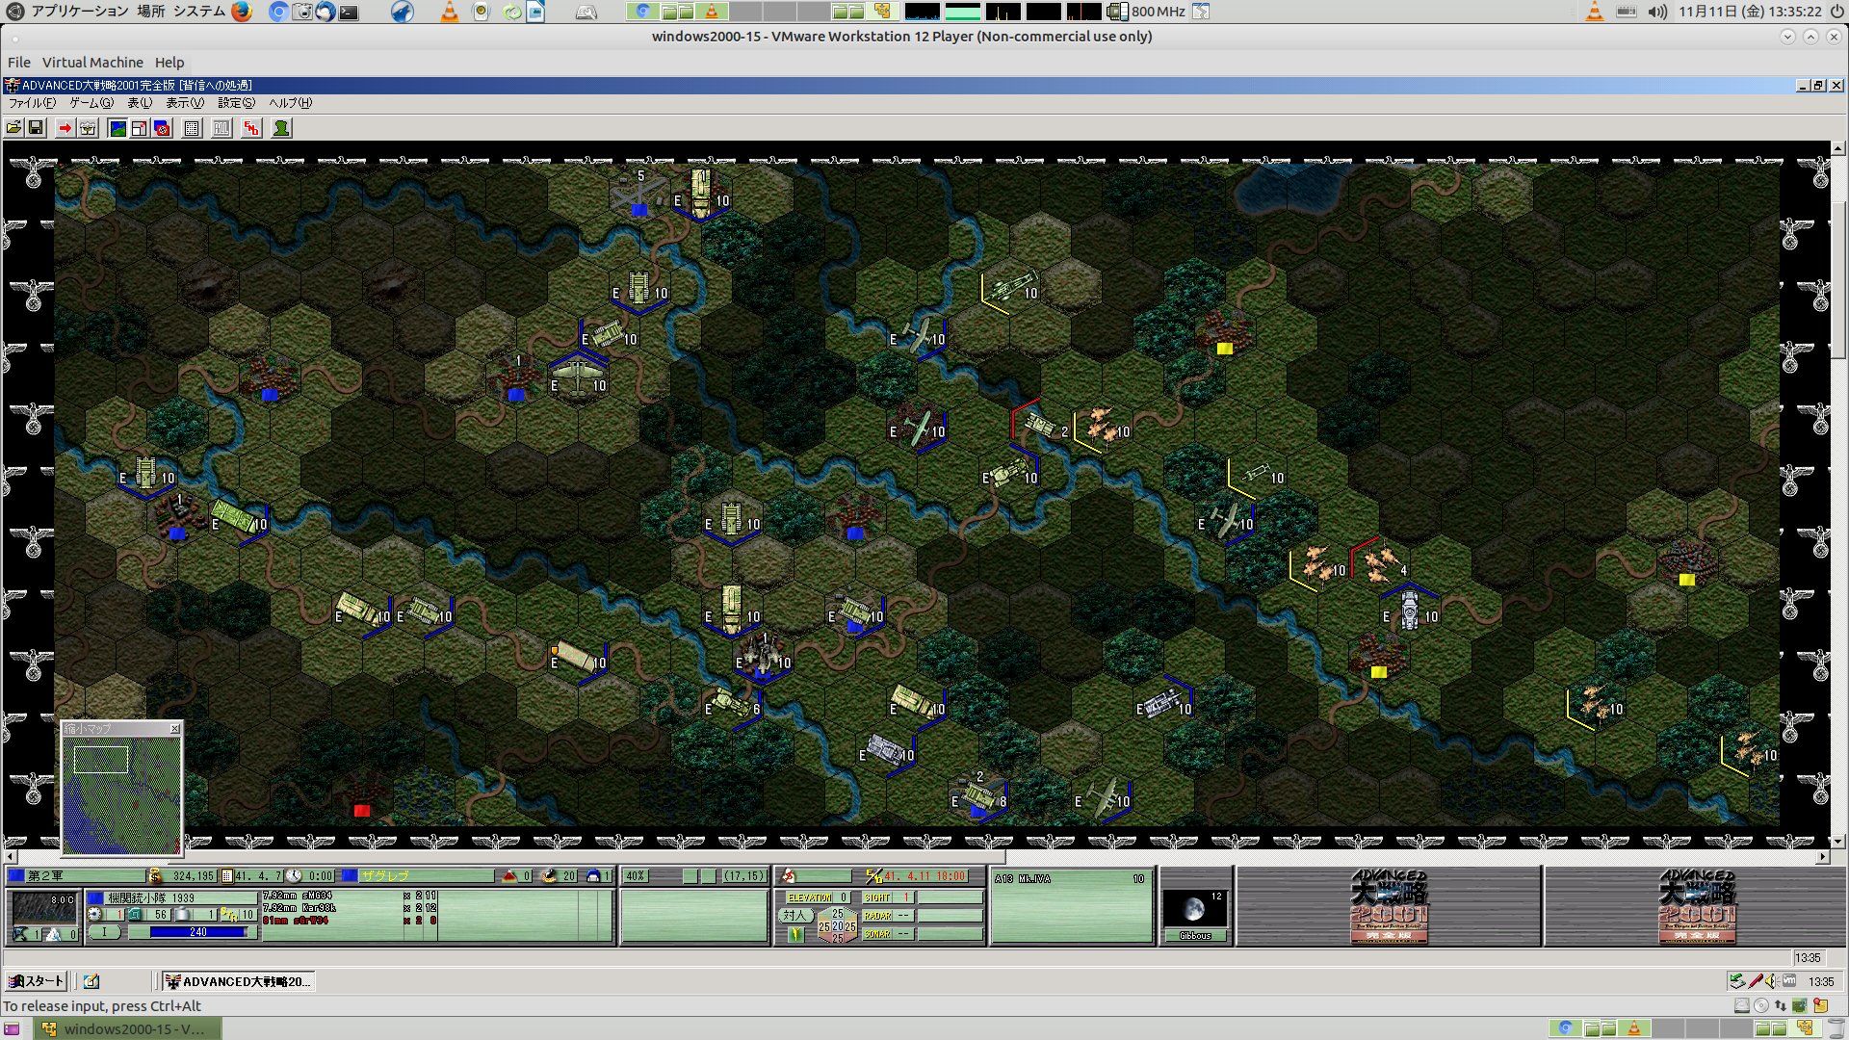Click the ザグレブ city name field
The height and width of the screenshot is (1040, 1849).
(427, 875)
